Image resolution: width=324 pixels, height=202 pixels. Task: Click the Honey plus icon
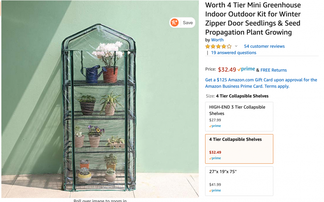click(x=175, y=22)
